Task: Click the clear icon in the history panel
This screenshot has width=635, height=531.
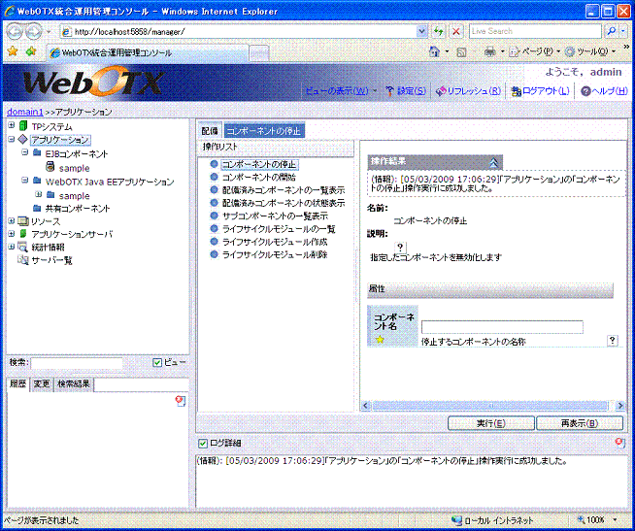Action: pyautogui.click(x=180, y=400)
